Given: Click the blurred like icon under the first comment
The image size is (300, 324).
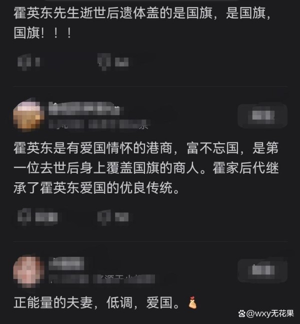Looking at the screenshot, I should 24,62.
